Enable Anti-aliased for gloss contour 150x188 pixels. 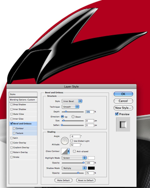click(x=74, y=151)
